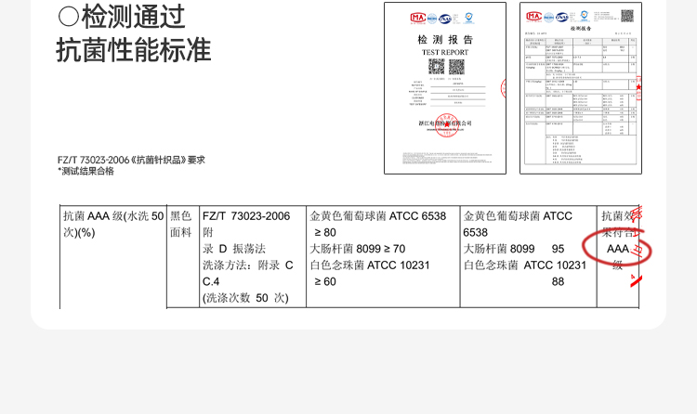
Task: Click the result 大肠杆菌 8099 95
Action: tap(514, 249)
